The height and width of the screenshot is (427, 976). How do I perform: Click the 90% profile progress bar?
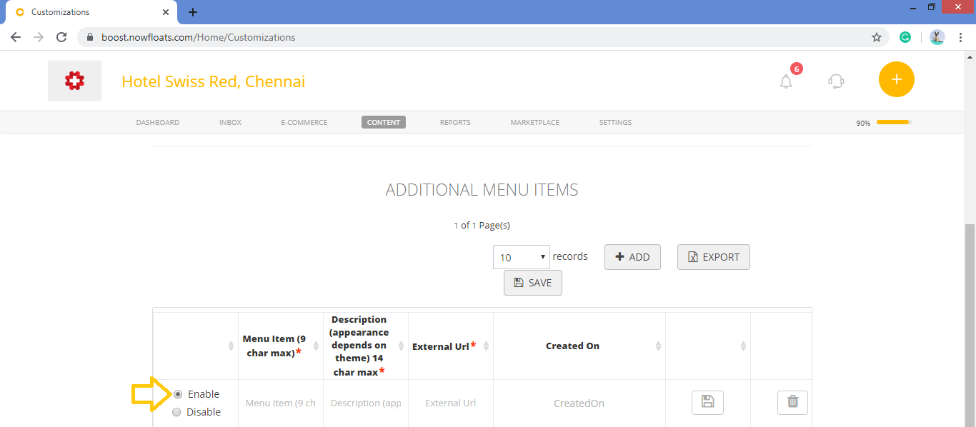click(x=895, y=122)
